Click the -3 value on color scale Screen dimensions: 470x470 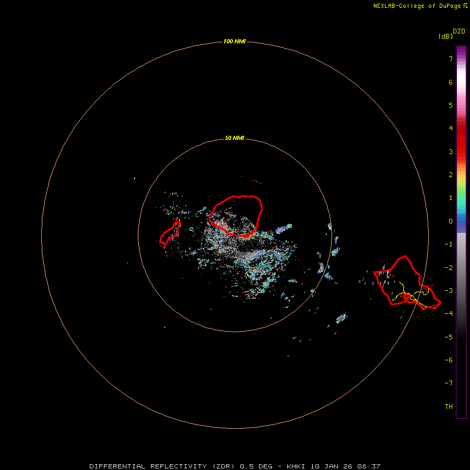point(449,291)
